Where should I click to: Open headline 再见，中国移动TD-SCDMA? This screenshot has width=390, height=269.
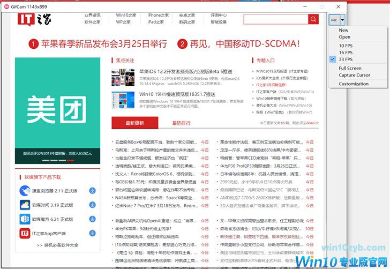pyautogui.click(x=245, y=44)
